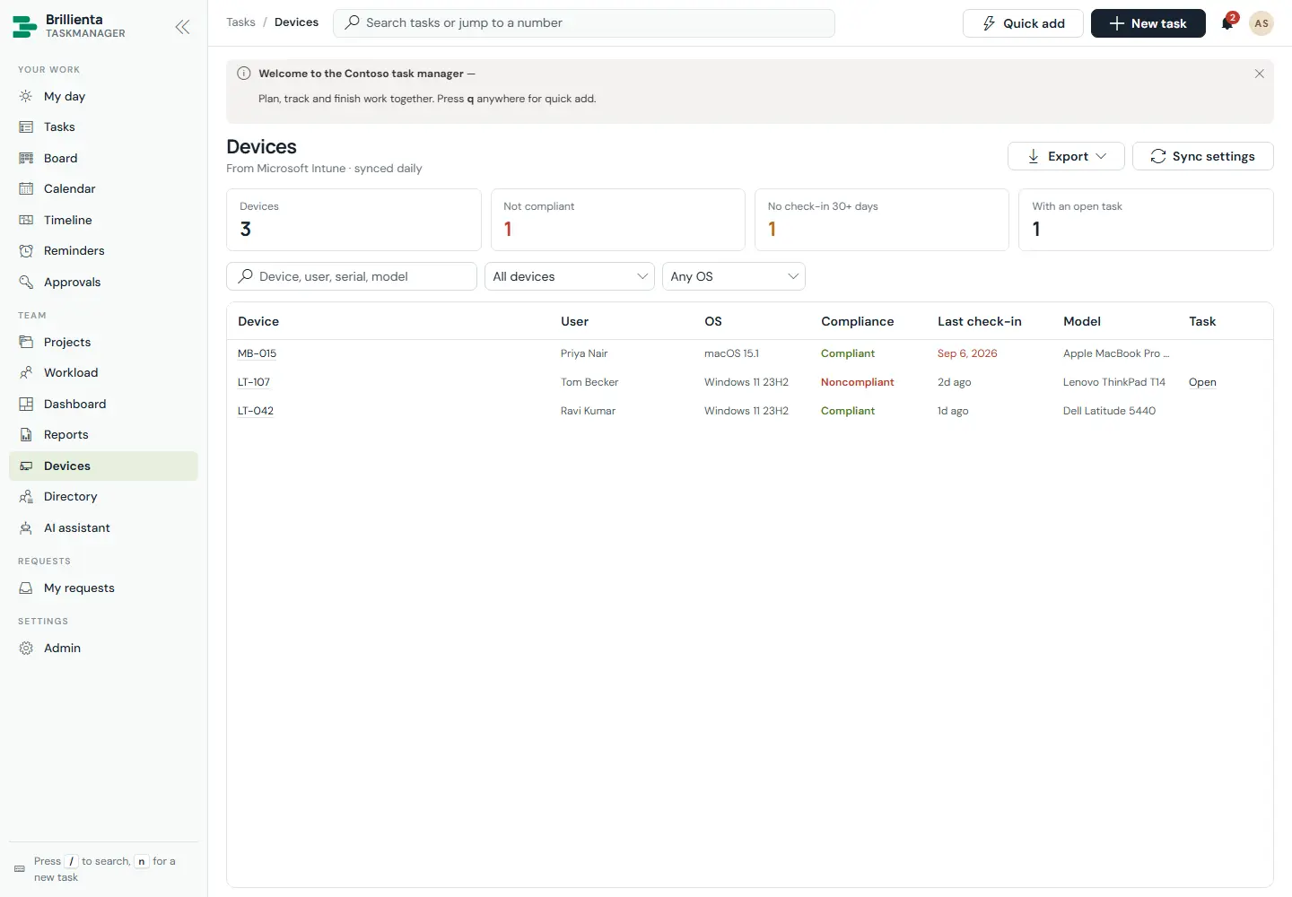Open the Open task link for LT-107
Screen dimensions: 1292x897
(x=1202, y=382)
